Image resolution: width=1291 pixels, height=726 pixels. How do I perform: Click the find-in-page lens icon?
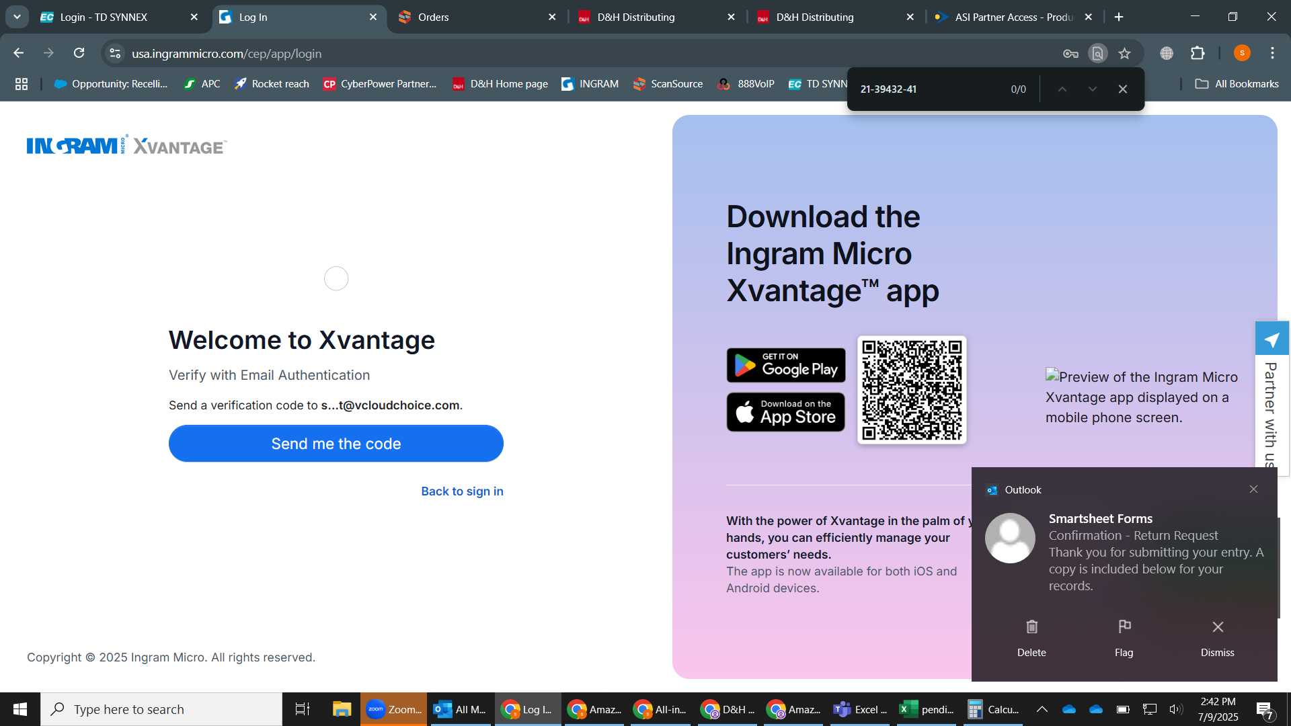[1097, 53]
